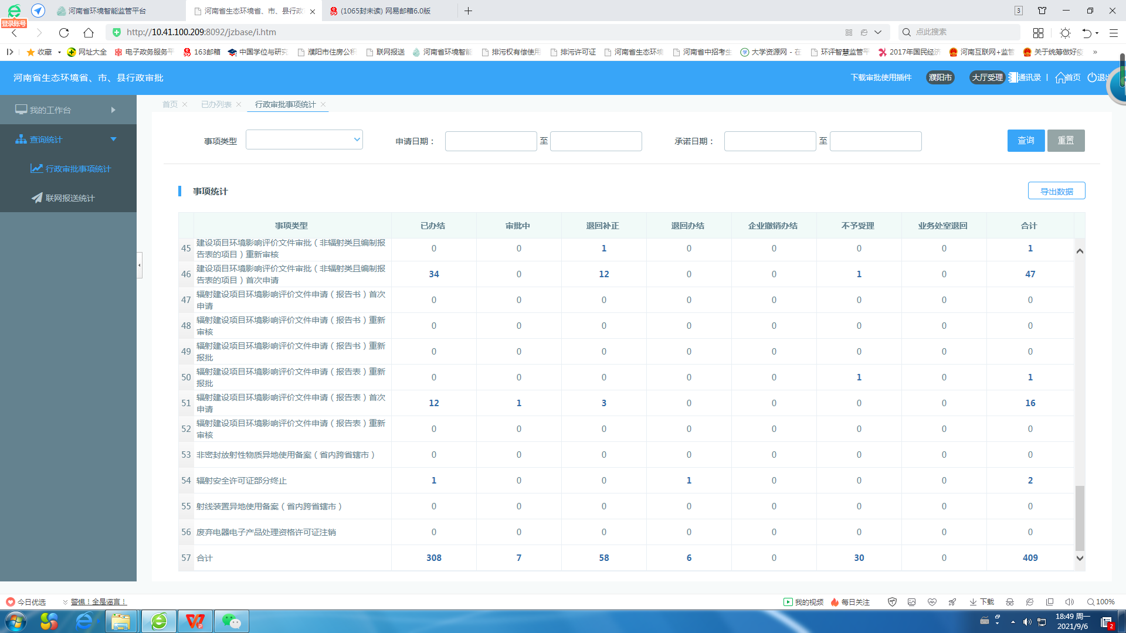Click the volume speaker icon in system tray
The width and height of the screenshot is (1126, 633).
(1027, 622)
